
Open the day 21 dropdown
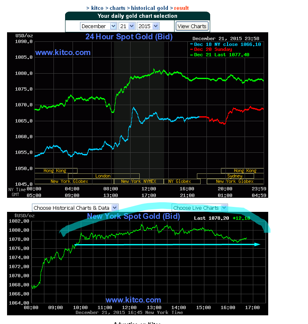click(127, 26)
